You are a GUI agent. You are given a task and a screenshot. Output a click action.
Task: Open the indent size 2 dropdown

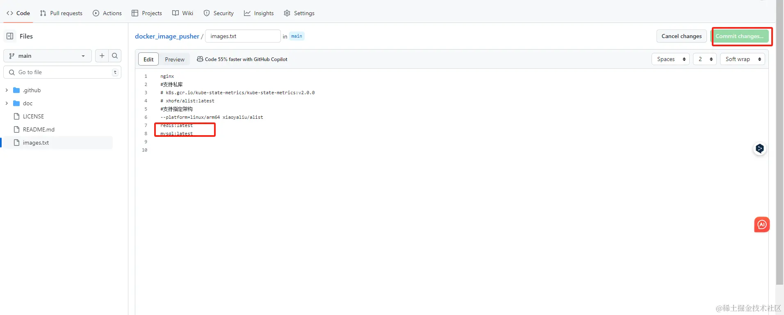705,59
